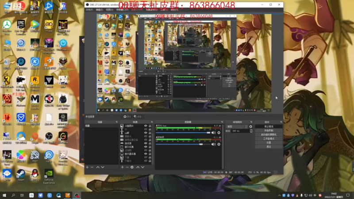Viewport: 354px width, 199px height.
Task: Adjust the 桌面音频 volume slider
Action: coord(183,144)
